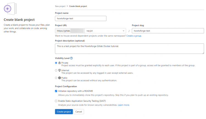Click the purple plus new project icon

pyautogui.click(x=7, y=9)
